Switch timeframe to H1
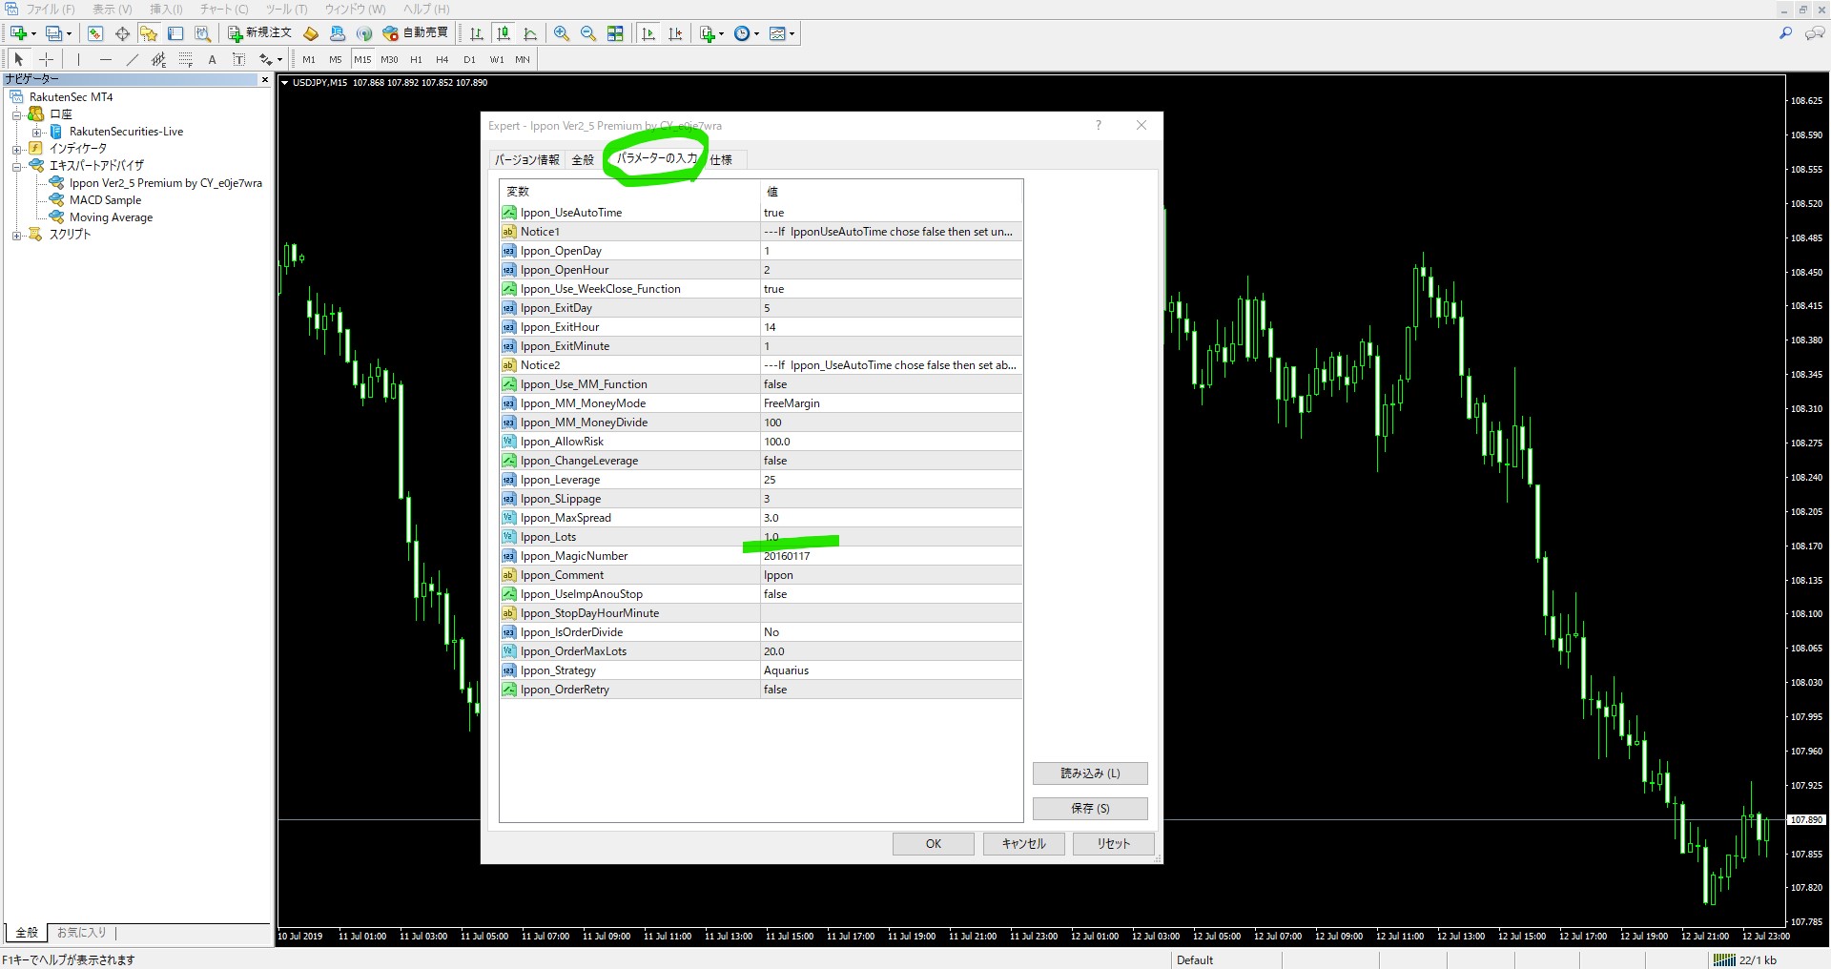This screenshot has width=1831, height=969. (416, 59)
